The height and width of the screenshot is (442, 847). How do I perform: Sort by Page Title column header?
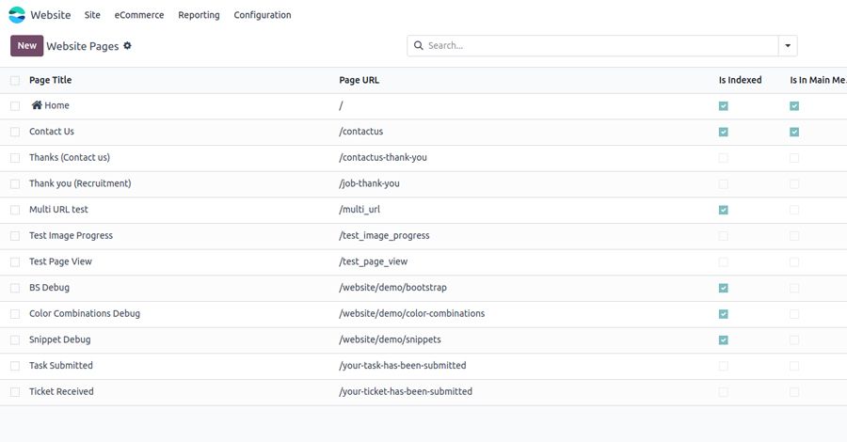point(51,80)
